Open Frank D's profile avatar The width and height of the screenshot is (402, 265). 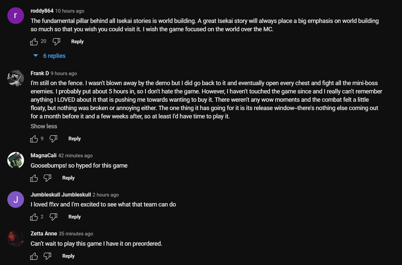pos(16,78)
